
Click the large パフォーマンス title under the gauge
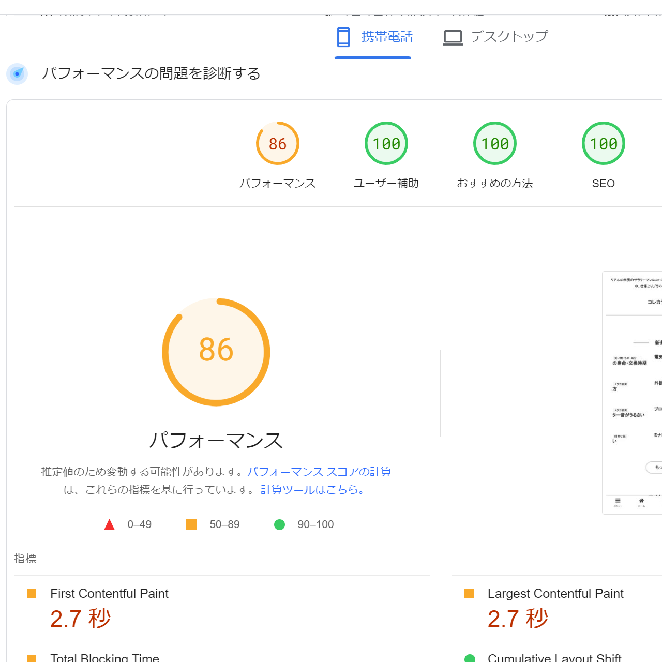tap(216, 440)
